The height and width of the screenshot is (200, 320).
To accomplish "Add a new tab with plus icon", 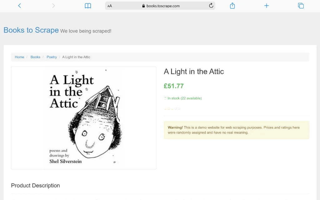I will pos(267,6).
